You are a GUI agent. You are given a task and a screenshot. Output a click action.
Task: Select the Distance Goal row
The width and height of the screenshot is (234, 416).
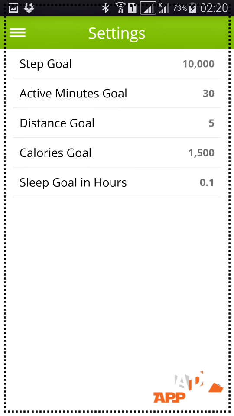117,123
